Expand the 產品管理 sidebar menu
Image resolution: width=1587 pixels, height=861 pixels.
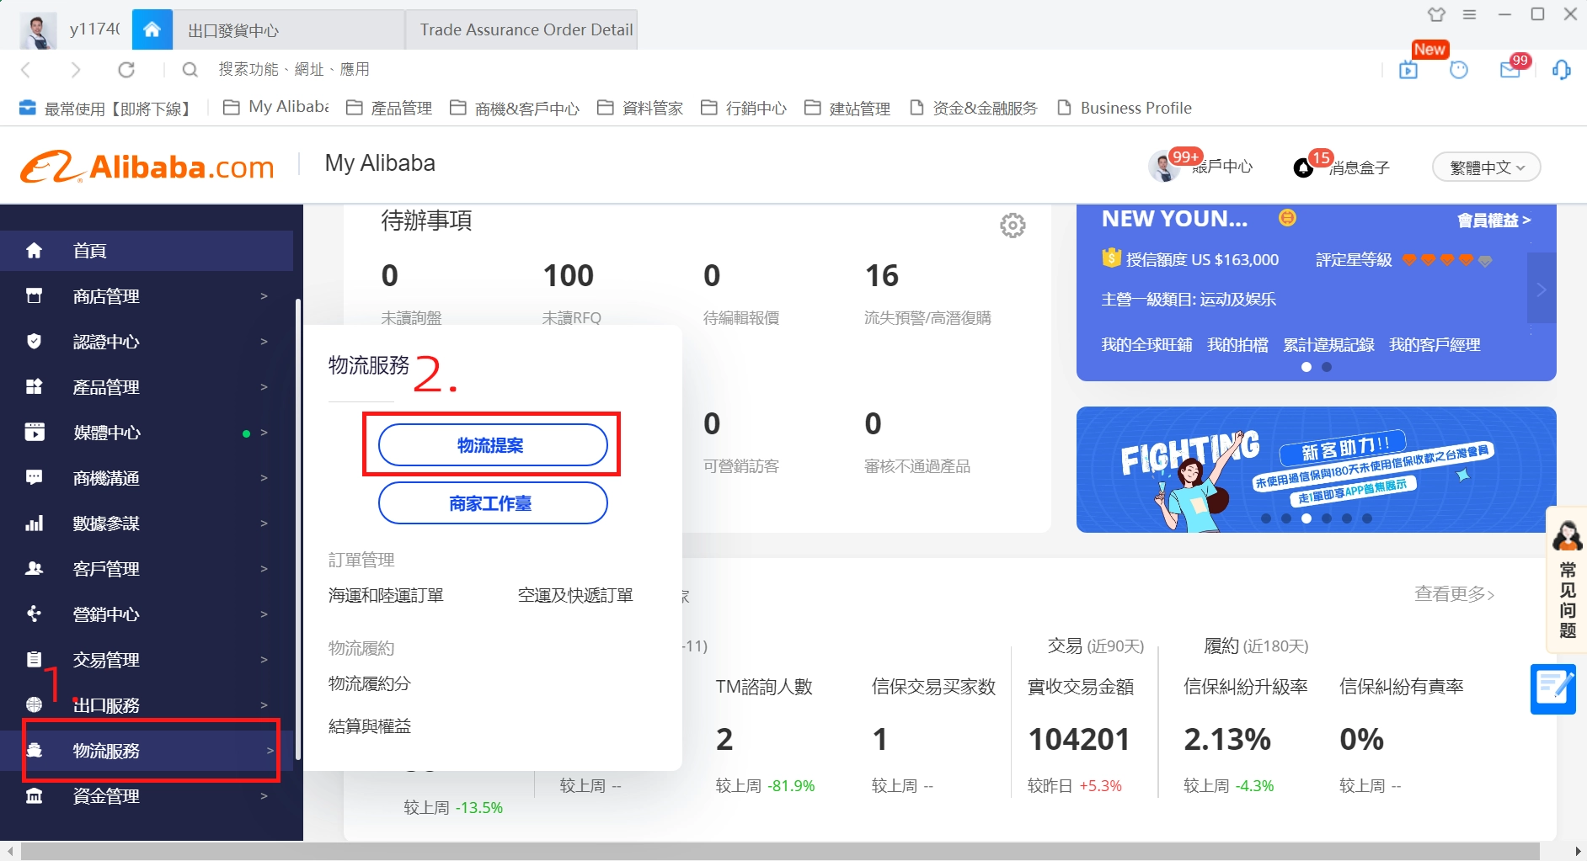click(x=147, y=386)
